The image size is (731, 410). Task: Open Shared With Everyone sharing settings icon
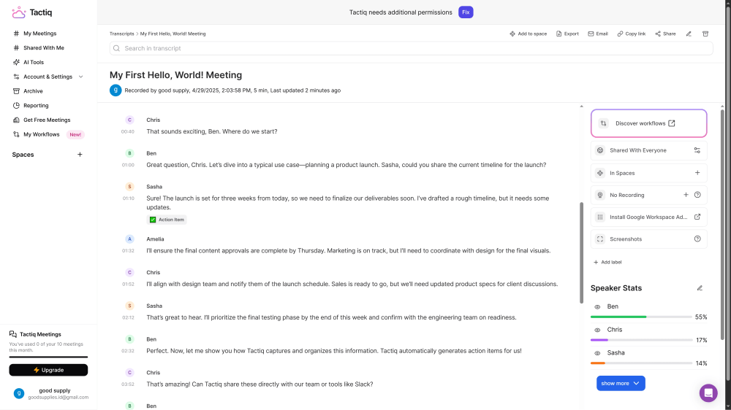pos(697,150)
